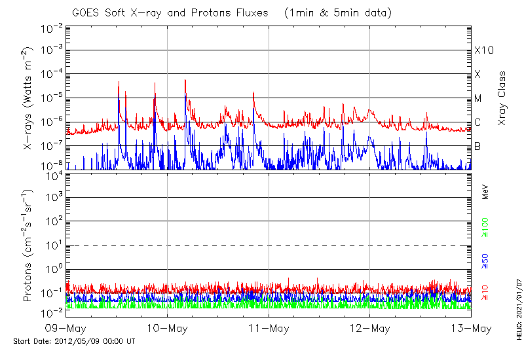Click the 'X-rays (Watts m⁻²)' y-axis title
Screen dimensions: 524x347
[28, 98]
